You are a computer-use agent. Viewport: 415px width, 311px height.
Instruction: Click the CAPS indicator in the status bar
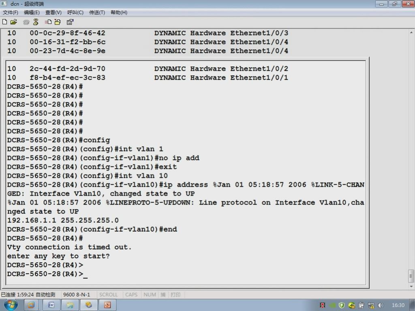pyautogui.click(x=131, y=295)
